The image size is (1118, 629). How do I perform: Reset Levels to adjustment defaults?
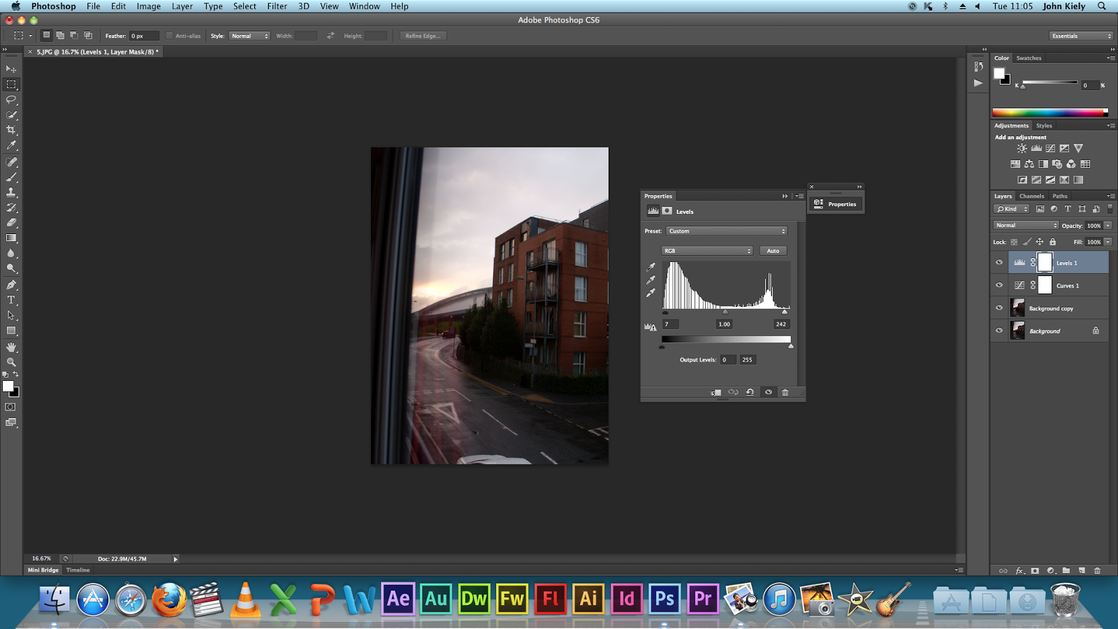[750, 392]
